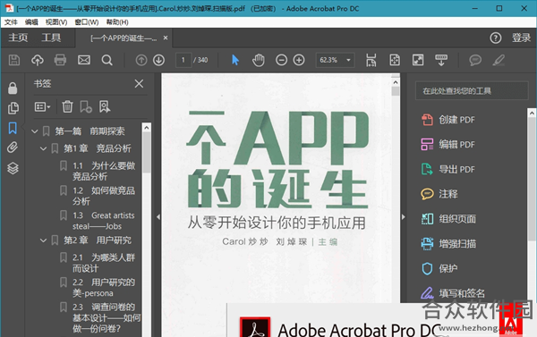Close the 书签 bookmarks panel
This screenshot has height=337, width=537.
tap(139, 83)
